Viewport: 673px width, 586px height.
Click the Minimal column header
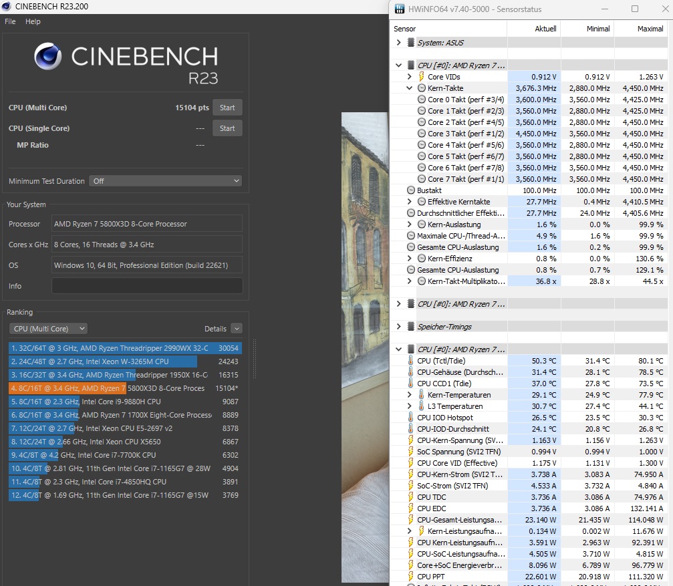[x=587, y=29]
